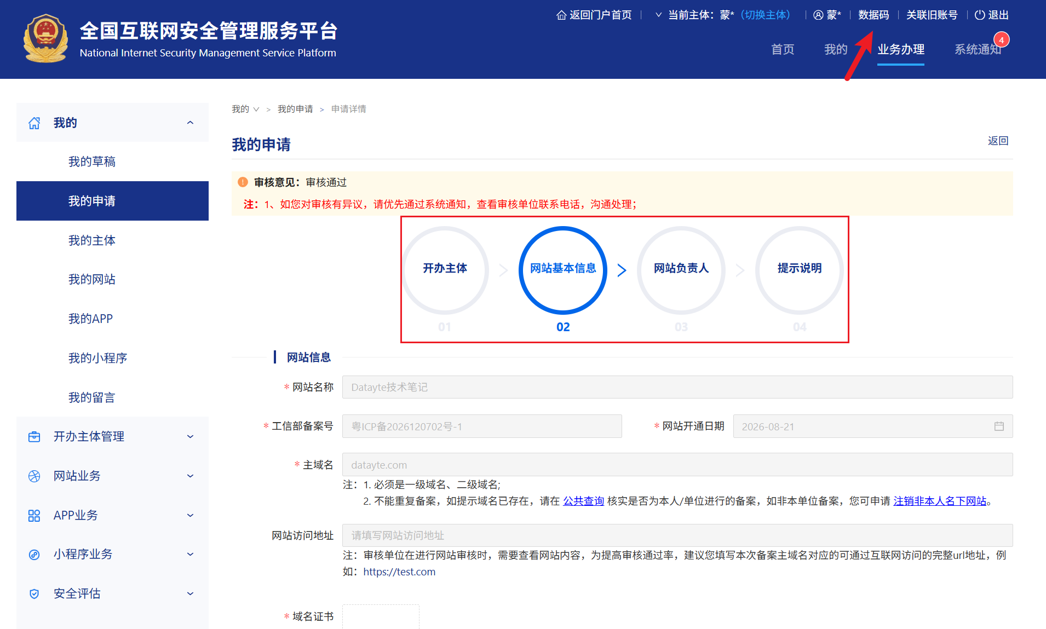Viewport: 1046px width, 629px height.
Task: Expand 小程序业务 sidebar section
Action: click(190, 555)
